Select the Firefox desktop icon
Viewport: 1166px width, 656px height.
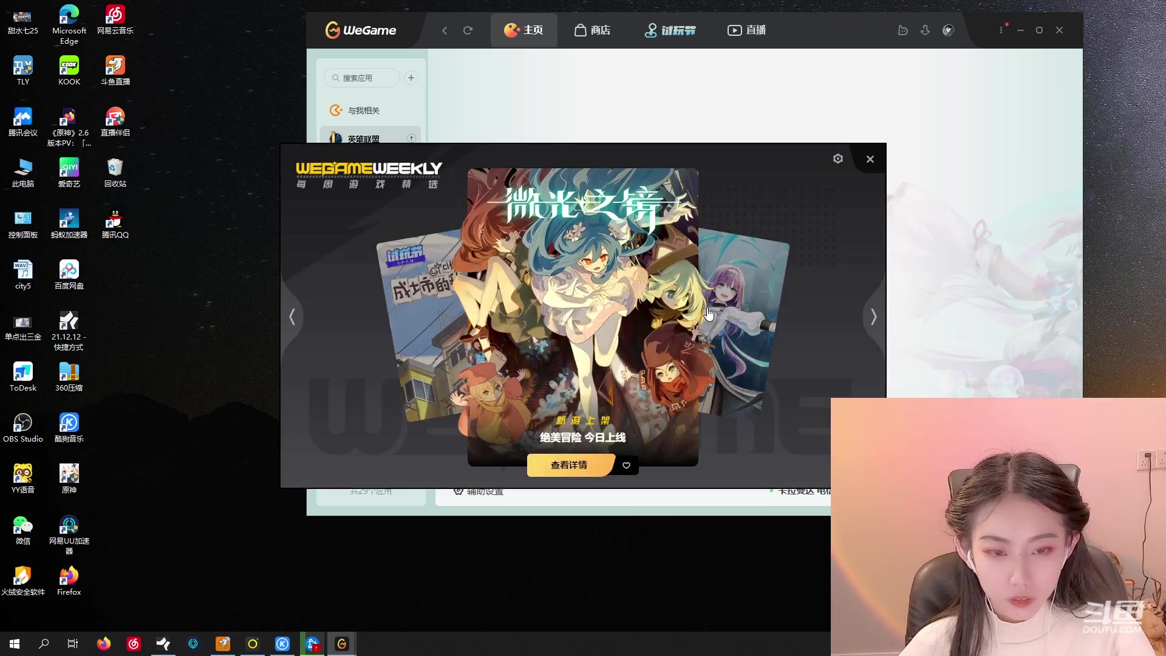[x=69, y=581]
